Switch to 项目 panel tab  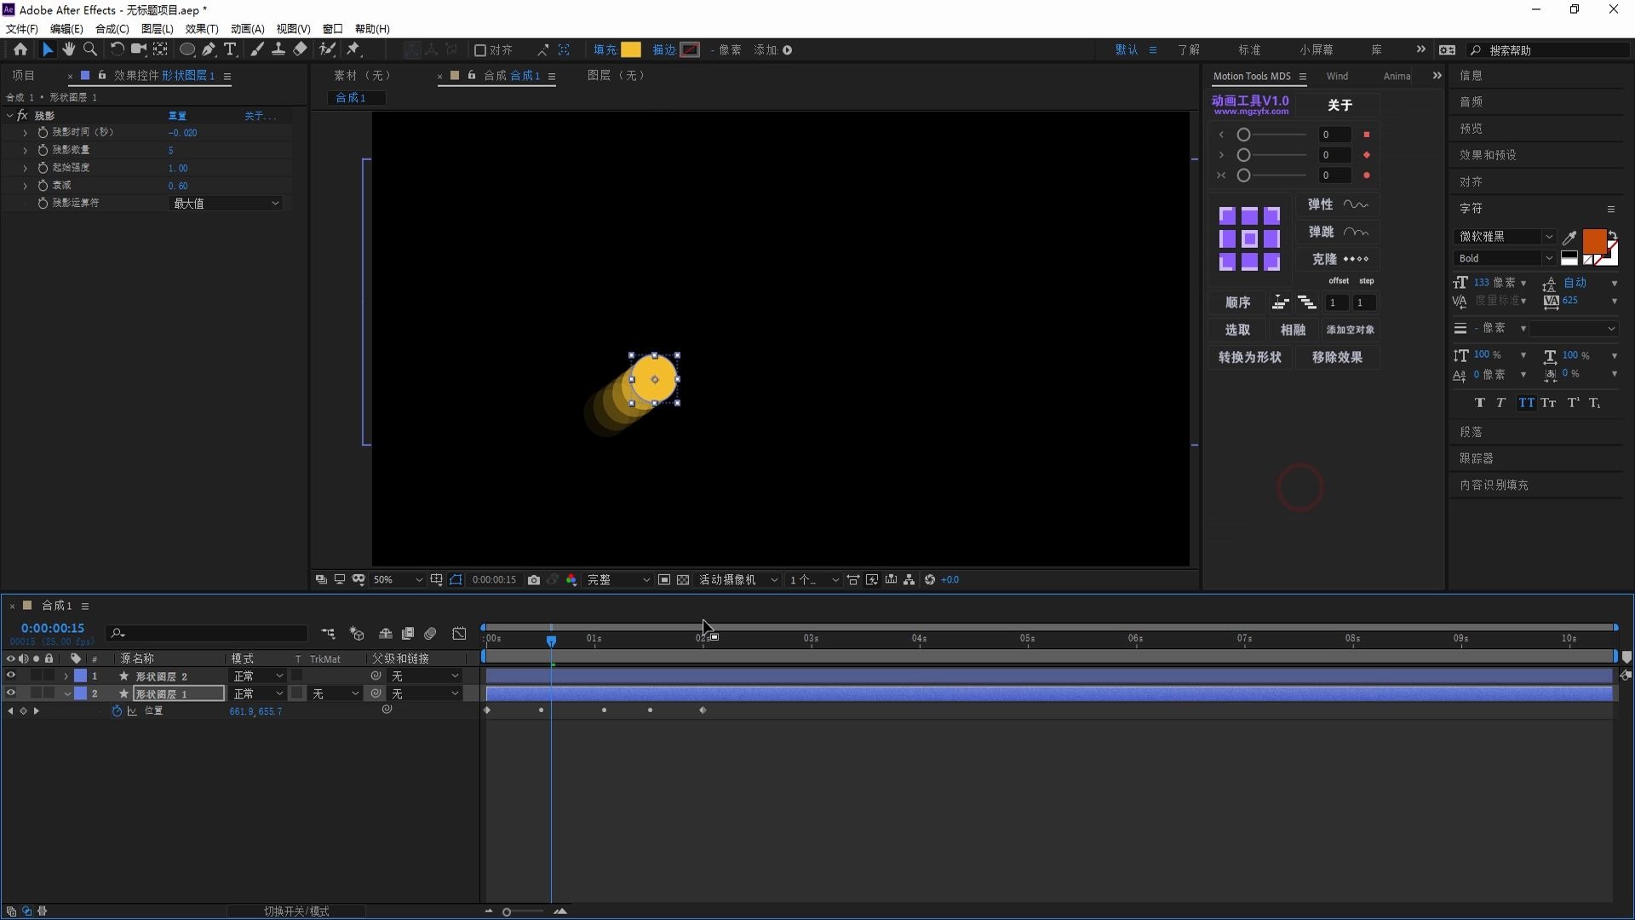(x=23, y=76)
